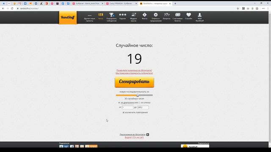Share via the Facebook footer icon
The height and width of the screenshot is (152, 271).
pos(72,147)
